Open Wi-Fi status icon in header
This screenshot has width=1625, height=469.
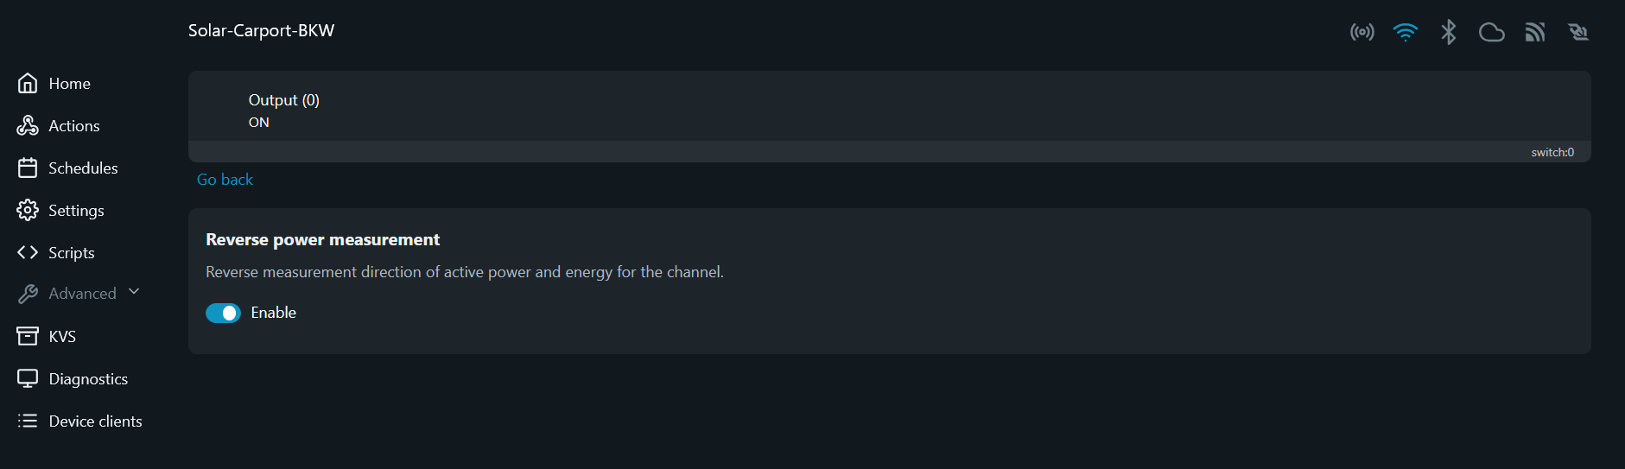pyautogui.click(x=1405, y=33)
